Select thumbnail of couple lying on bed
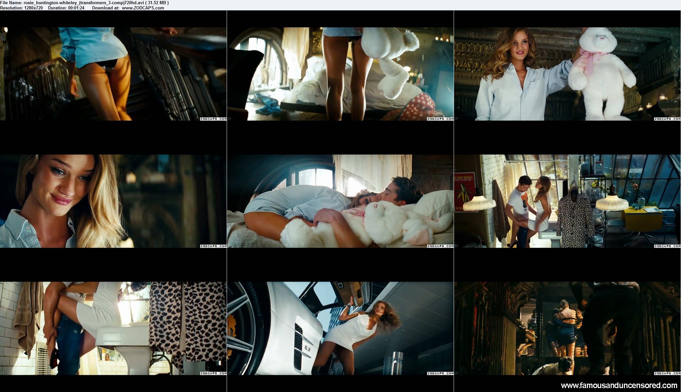 340,201
